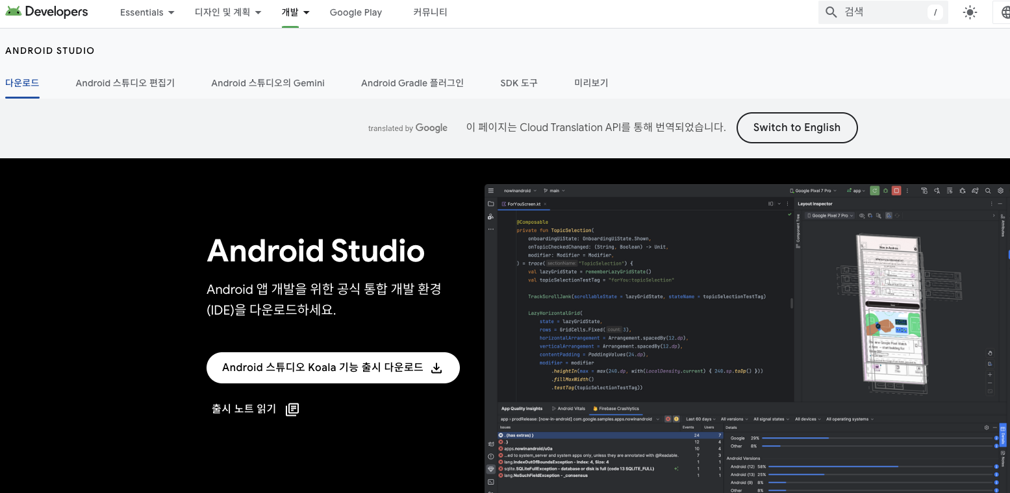1010x493 pixels.
Task: Expand the 개발 dropdown menu
Action: tap(296, 12)
